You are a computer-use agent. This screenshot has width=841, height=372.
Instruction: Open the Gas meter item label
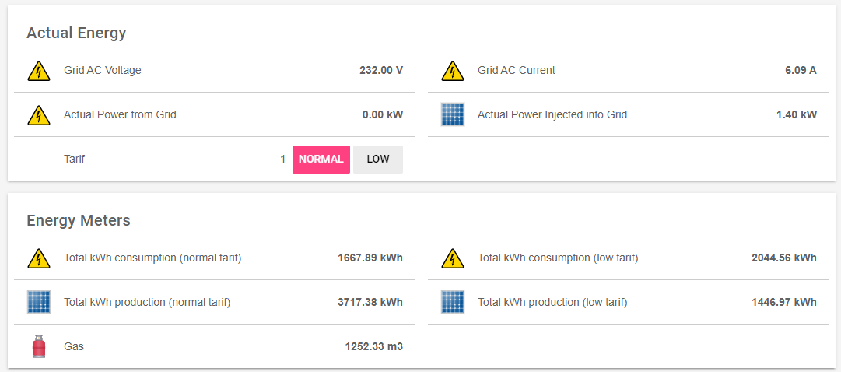[74, 346]
